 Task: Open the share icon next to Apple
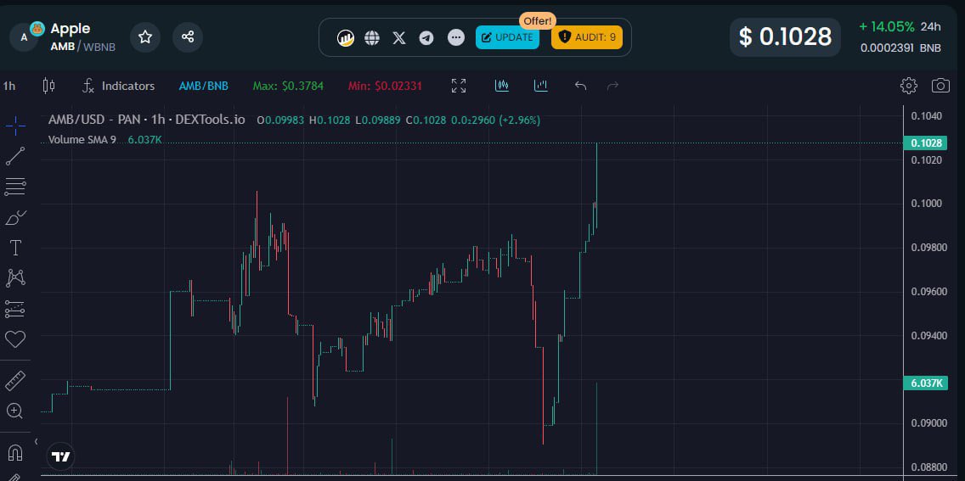188,36
